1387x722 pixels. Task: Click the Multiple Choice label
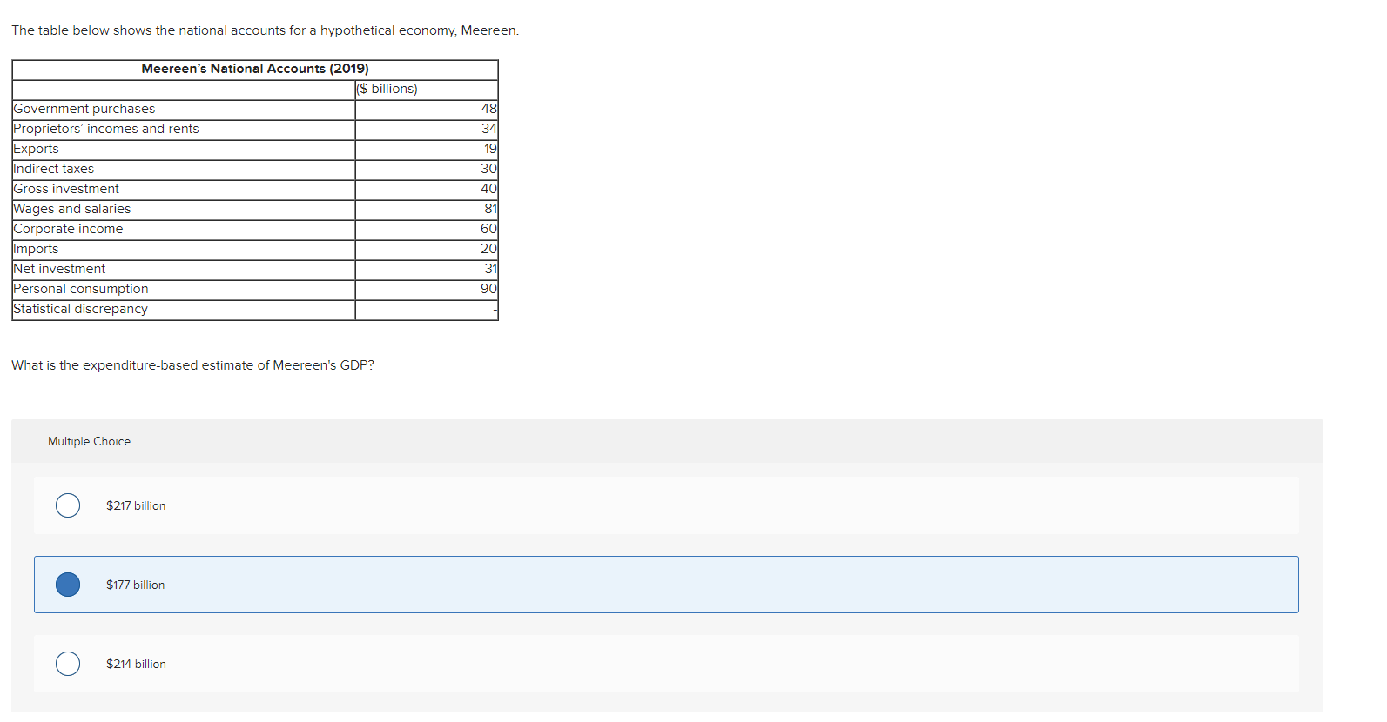point(89,441)
